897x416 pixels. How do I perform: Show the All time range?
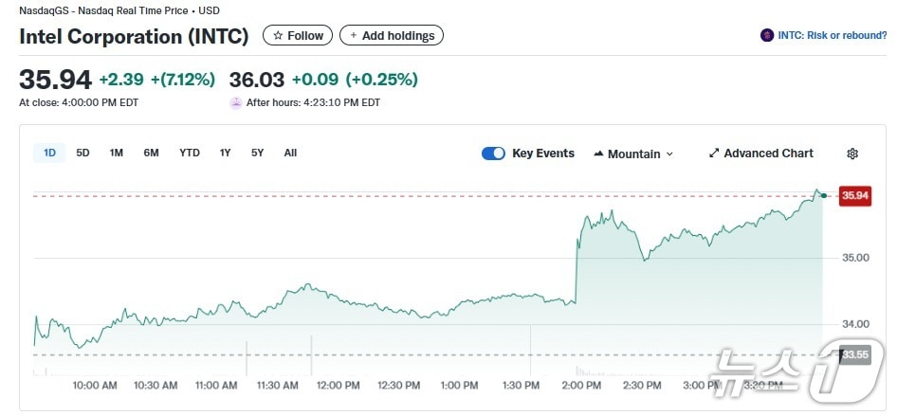290,153
